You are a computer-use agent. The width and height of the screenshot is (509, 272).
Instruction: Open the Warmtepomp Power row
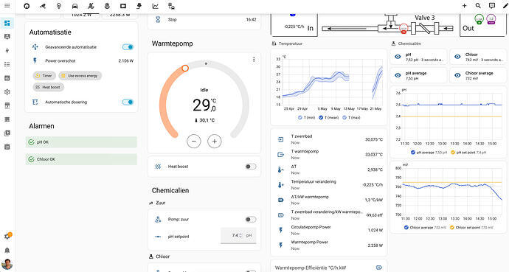pyautogui.click(x=329, y=245)
